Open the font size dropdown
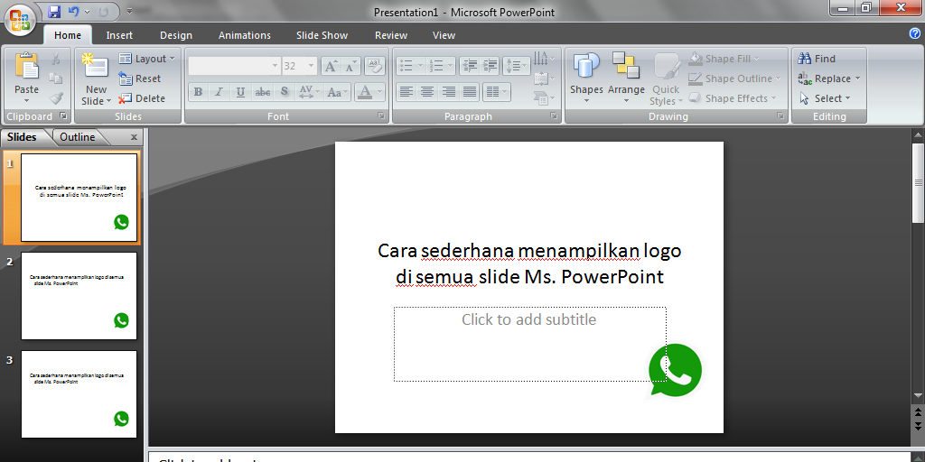The height and width of the screenshot is (462, 925). (312, 66)
